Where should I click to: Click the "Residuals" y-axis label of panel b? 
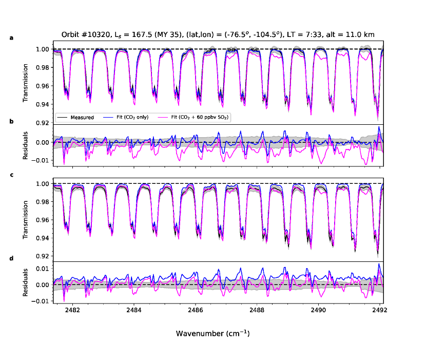click(25, 145)
